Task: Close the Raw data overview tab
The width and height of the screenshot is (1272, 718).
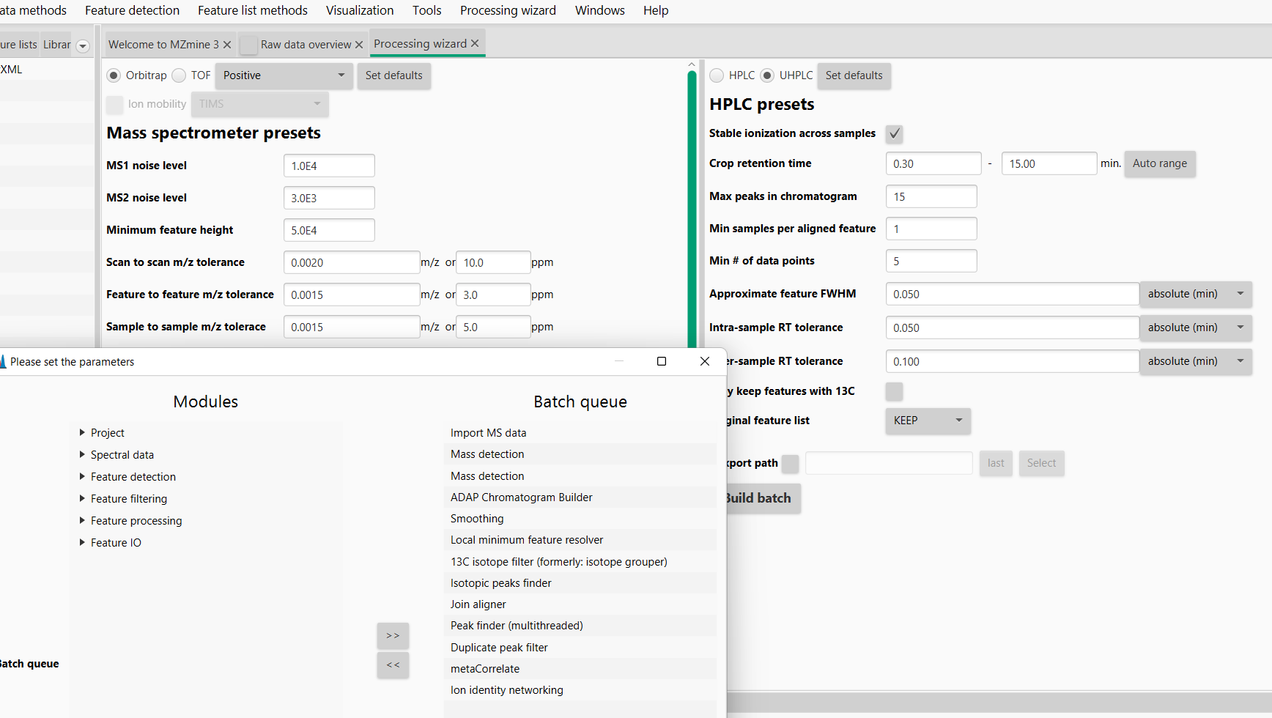Action: coord(358,44)
